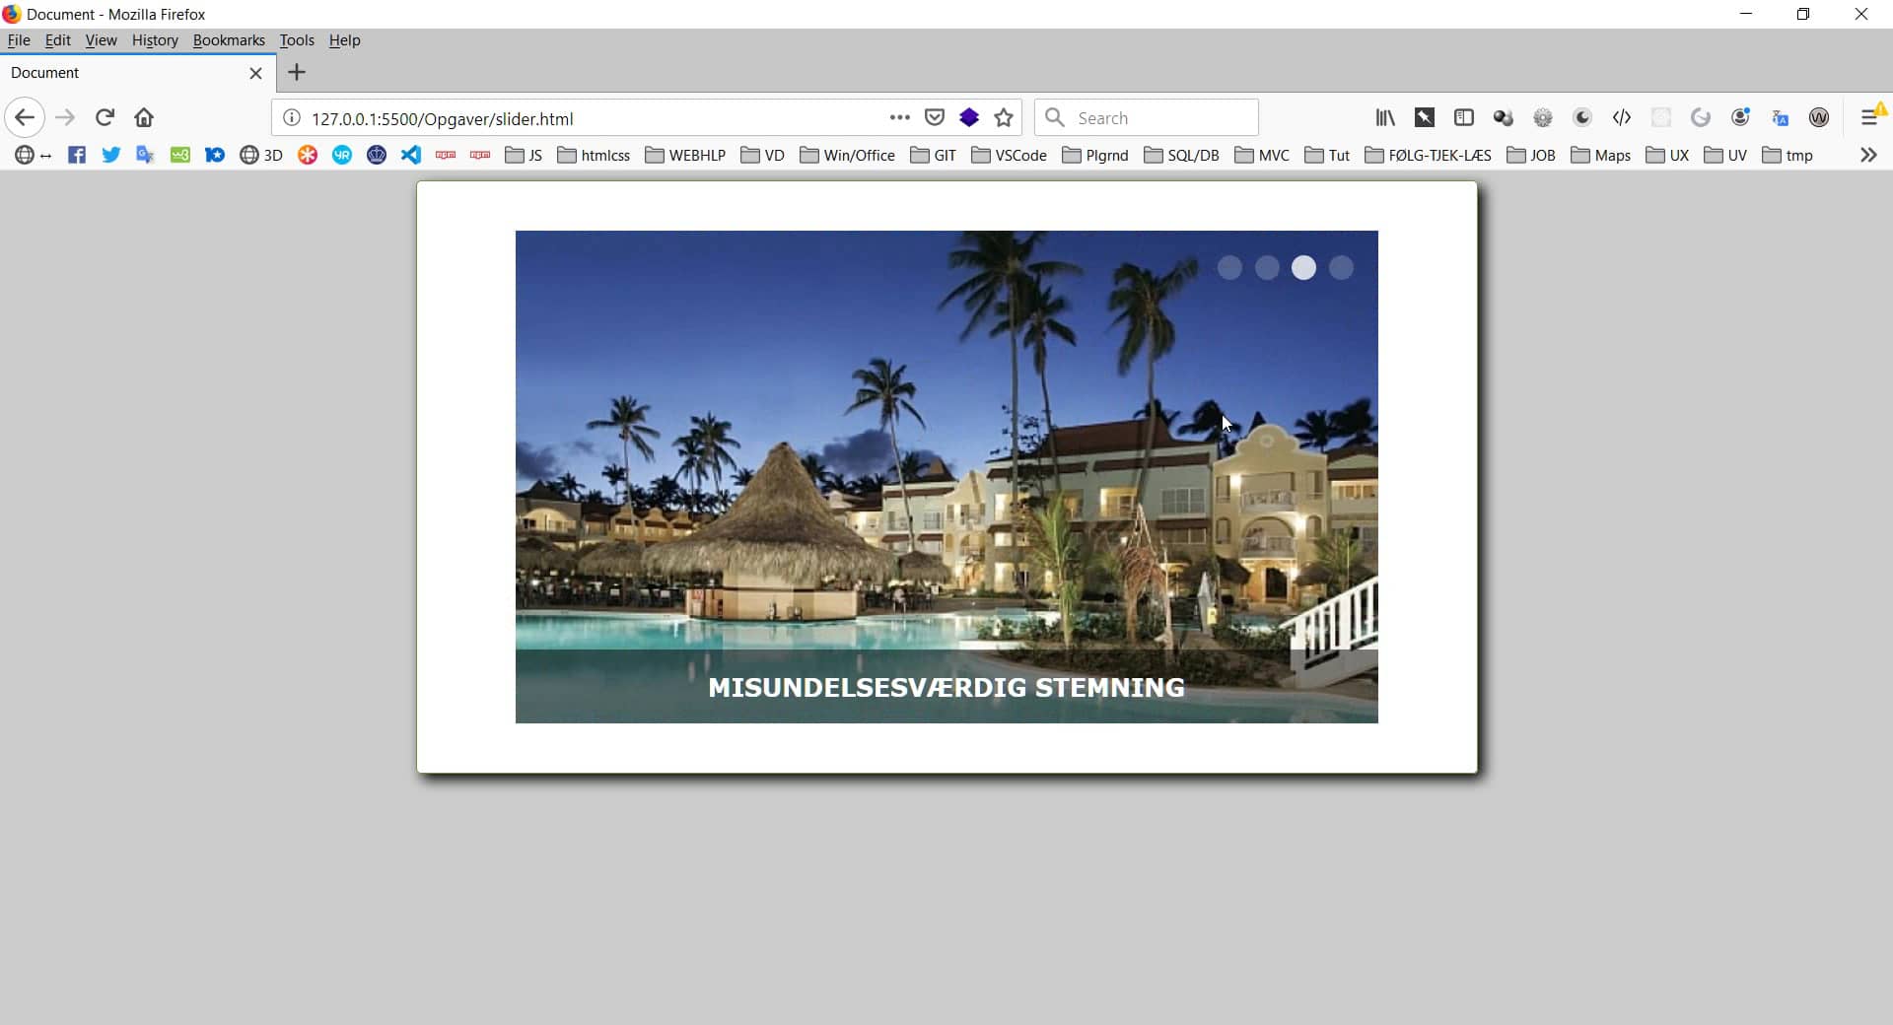The height and width of the screenshot is (1025, 1893).
Task: Open the YR weather bookmark
Action: click(x=342, y=156)
